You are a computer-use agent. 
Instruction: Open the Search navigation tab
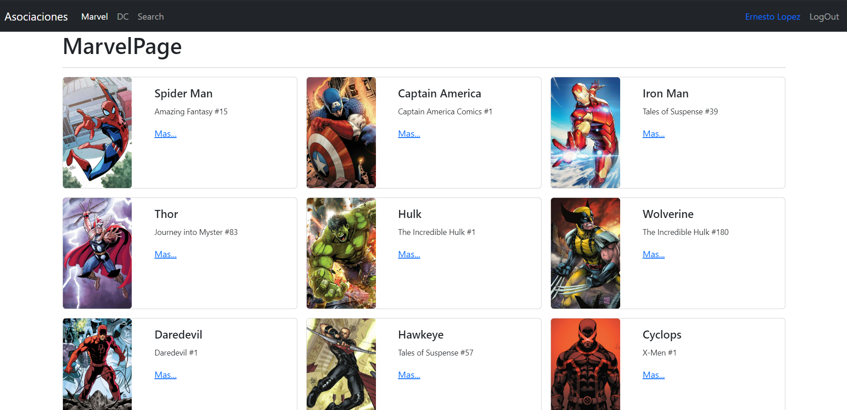tap(150, 17)
